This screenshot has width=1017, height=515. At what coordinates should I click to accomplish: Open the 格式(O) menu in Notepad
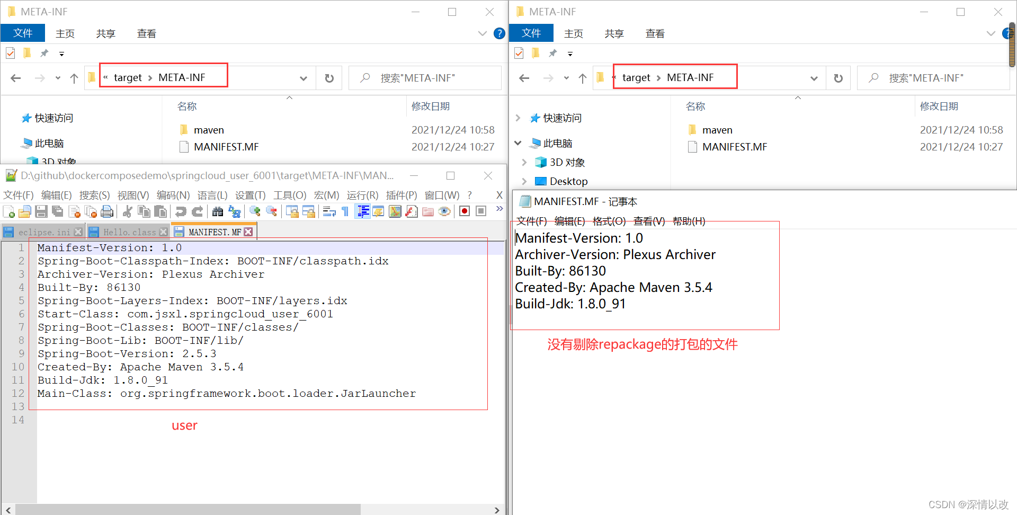click(609, 221)
